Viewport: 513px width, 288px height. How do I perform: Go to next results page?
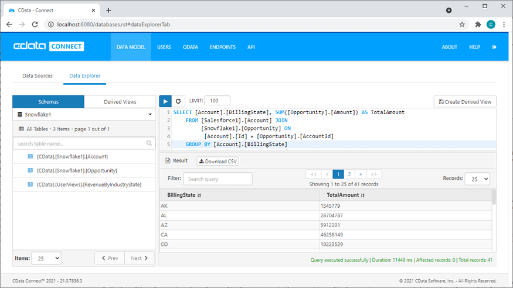click(x=361, y=174)
